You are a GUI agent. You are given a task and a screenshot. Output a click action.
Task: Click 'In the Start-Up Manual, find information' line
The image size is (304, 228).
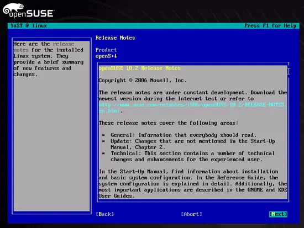point(188,172)
